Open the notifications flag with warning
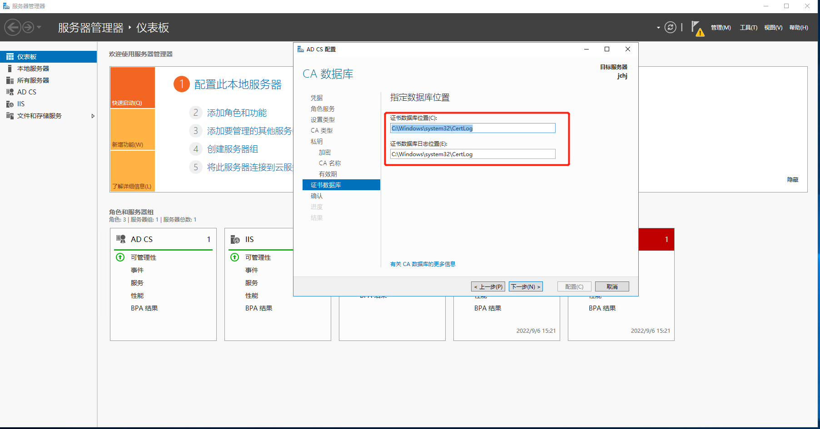 (697, 28)
